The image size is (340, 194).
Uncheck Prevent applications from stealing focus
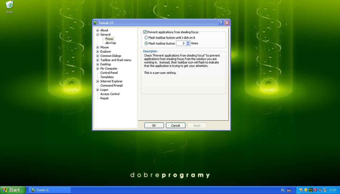[145, 32]
